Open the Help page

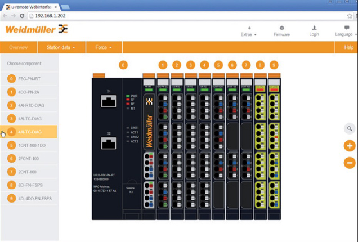tap(348, 47)
